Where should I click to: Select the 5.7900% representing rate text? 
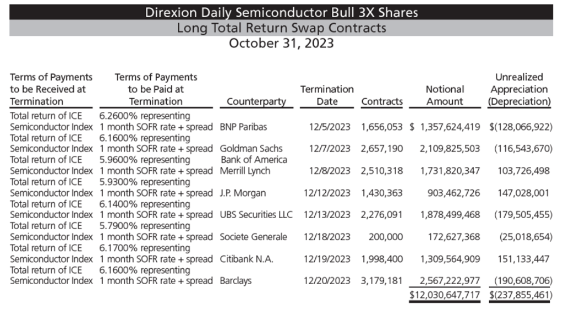pyautogui.click(x=145, y=226)
